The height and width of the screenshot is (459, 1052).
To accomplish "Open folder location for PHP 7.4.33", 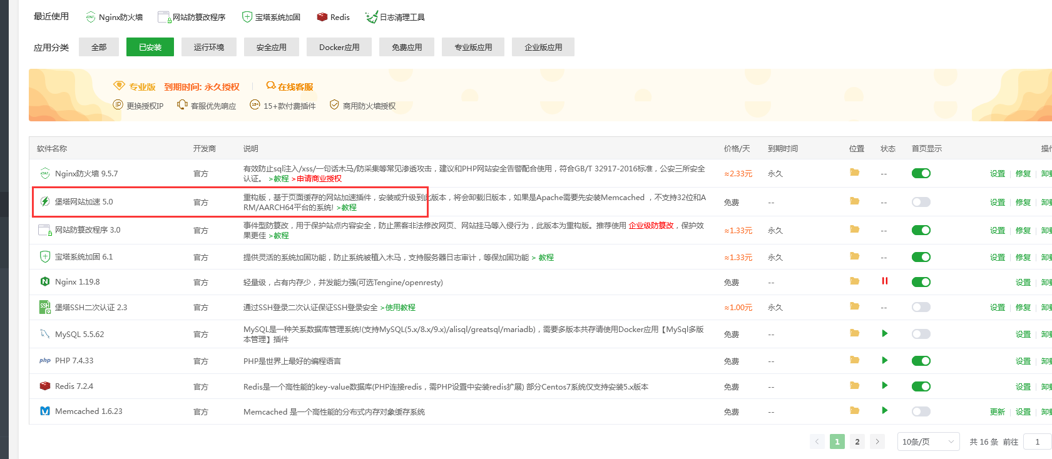I will (854, 360).
